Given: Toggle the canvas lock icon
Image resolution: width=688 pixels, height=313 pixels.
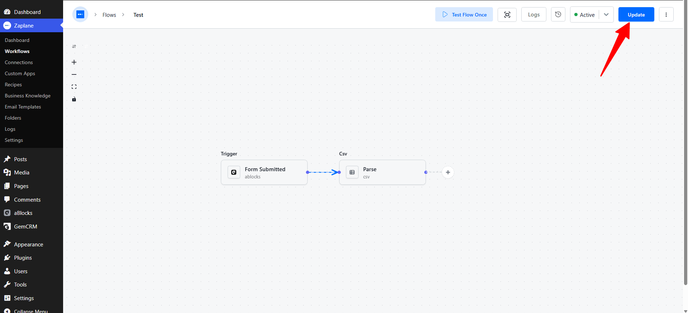Looking at the screenshot, I should (x=74, y=99).
